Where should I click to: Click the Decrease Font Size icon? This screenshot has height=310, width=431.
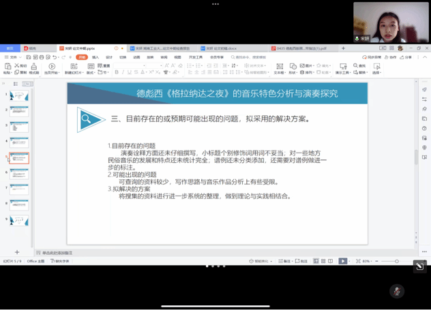[x=173, y=65]
